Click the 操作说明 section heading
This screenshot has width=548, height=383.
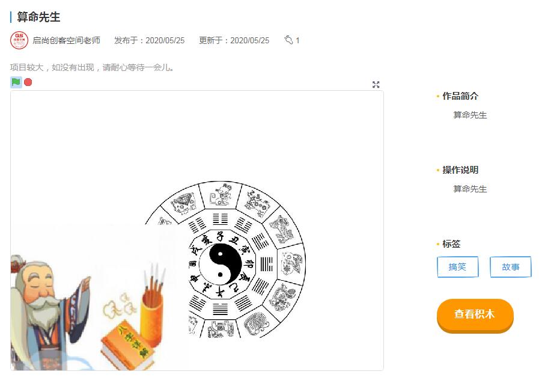pyautogui.click(x=460, y=170)
